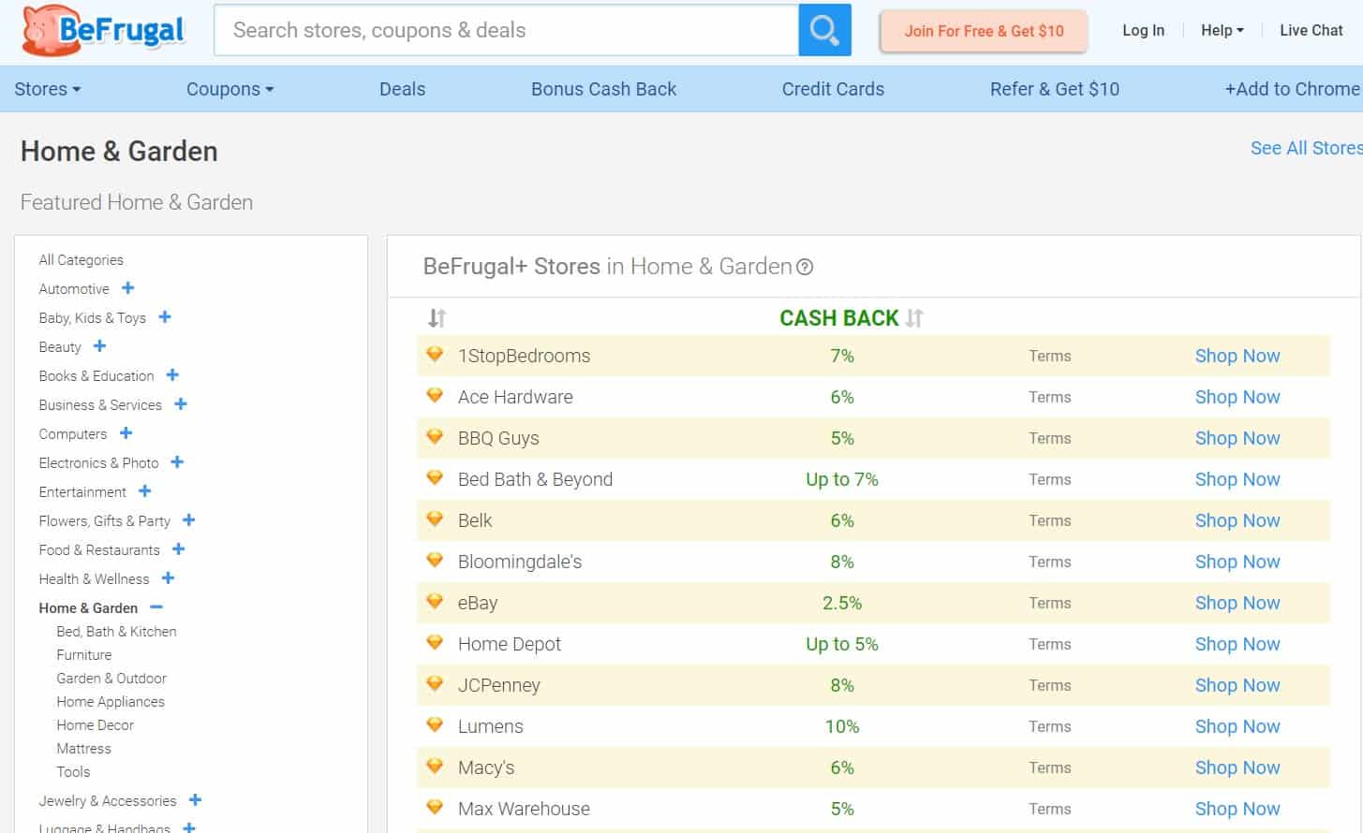Click the gem icon beside BBQ Guys
The width and height of the screenshot is (1363, 833).
tap(435, 437)
